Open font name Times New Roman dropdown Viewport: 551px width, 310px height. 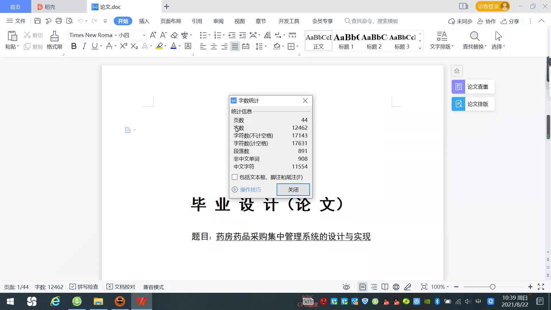[x=116, y=35]
